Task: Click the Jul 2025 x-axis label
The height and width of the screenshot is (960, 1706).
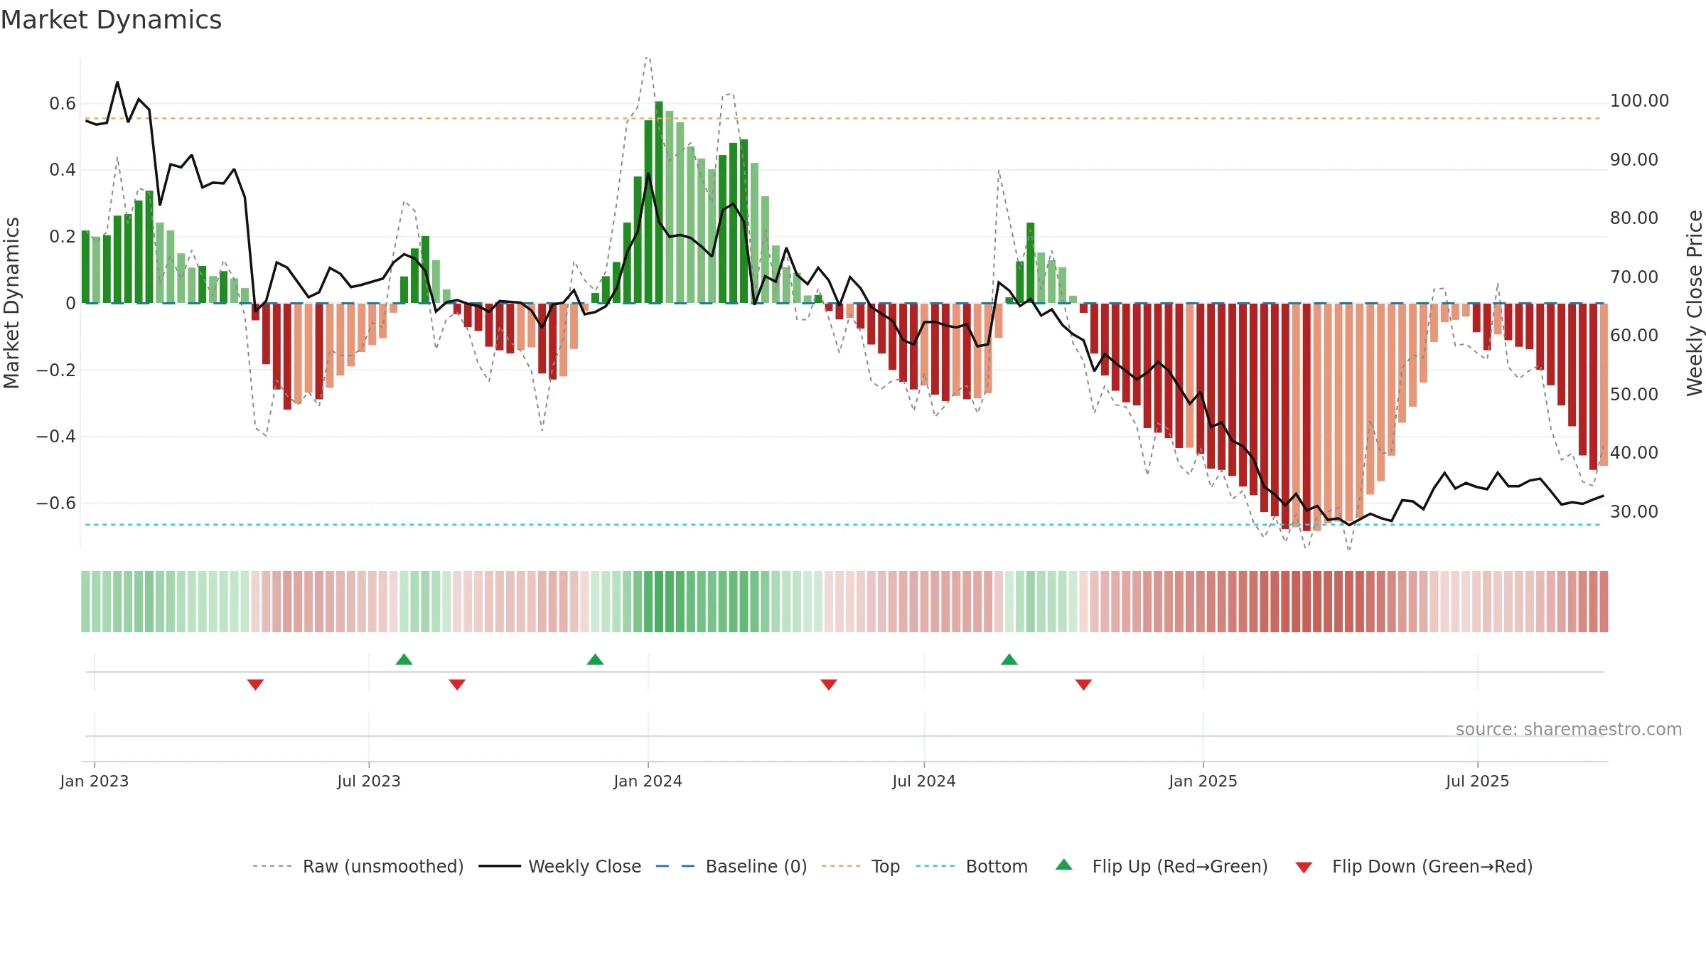Action: (1478, 781)
